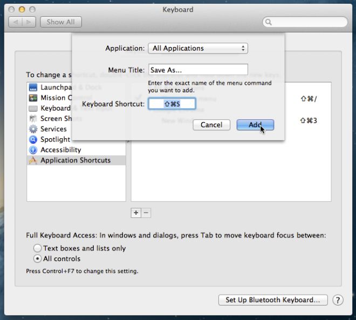
Task: Click the Add button in the sheet
Action: (255, 125)
